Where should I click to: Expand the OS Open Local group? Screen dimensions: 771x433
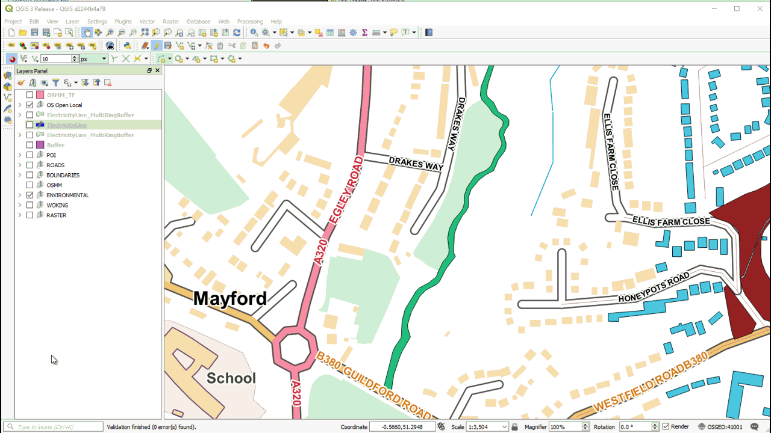[x=20, y=105]
